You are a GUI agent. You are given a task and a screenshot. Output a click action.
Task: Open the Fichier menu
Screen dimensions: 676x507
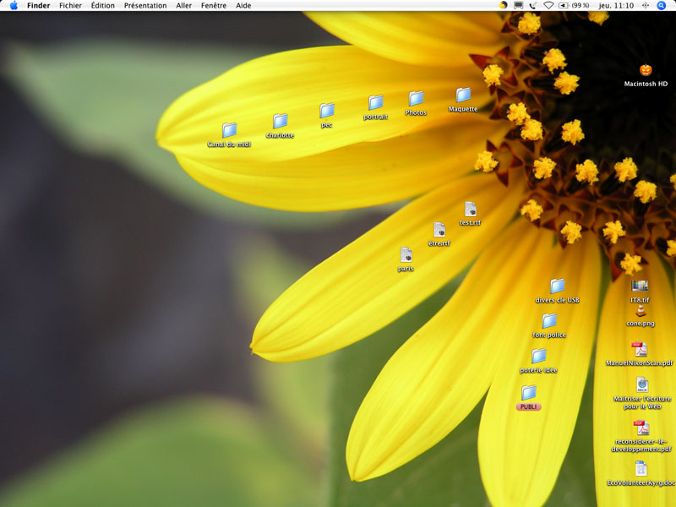70,6
